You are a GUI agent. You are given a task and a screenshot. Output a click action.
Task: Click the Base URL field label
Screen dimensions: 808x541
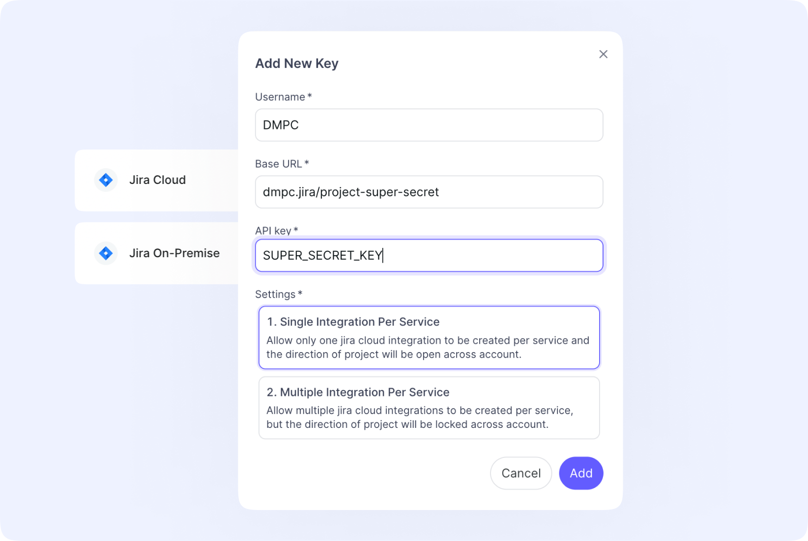[x=278, y=164]
